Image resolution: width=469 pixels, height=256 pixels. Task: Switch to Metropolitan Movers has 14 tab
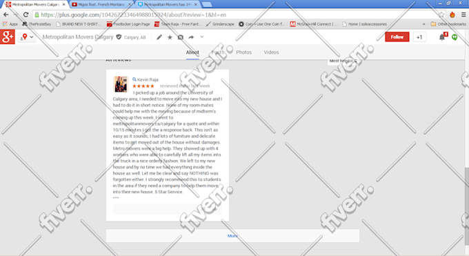pyautogui.click(x=168, y=5)
